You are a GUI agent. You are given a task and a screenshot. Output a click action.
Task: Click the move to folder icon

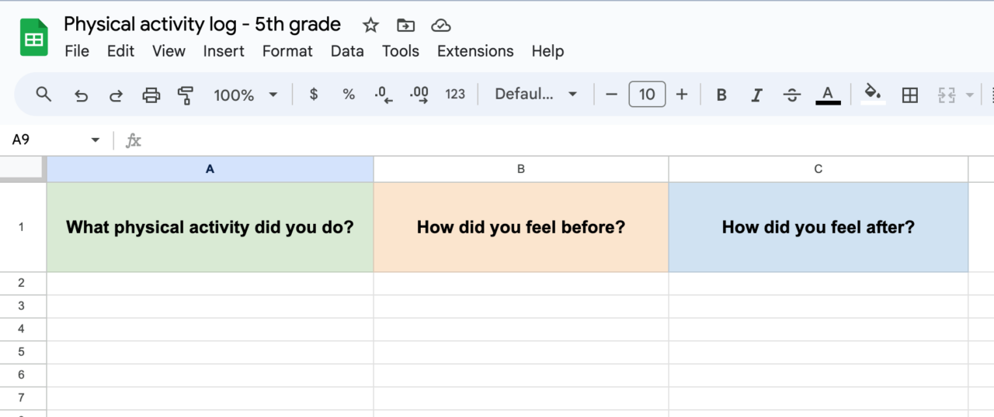point(405,26)
